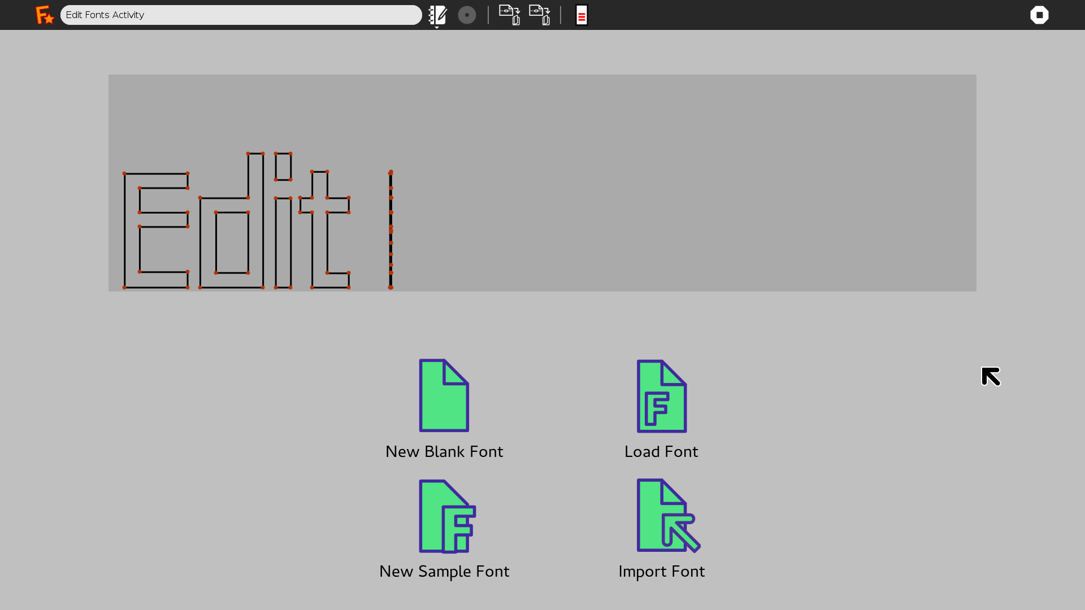Click the red-lined phone page icon
The width and height of the screenshot is (1085, 610).
tap(581, 15)
